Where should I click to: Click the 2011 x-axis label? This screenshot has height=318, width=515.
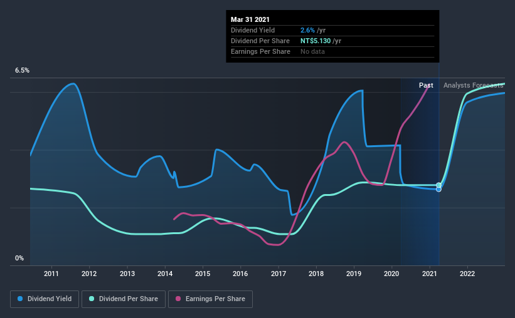coord(51,274)
